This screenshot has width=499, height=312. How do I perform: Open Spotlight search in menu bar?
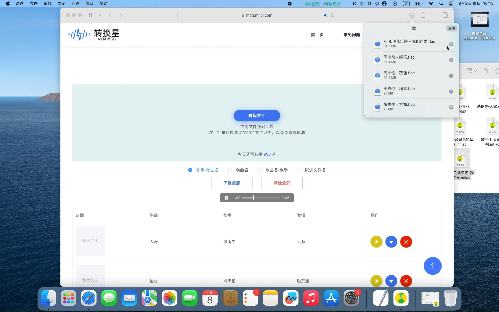(441, 3)
